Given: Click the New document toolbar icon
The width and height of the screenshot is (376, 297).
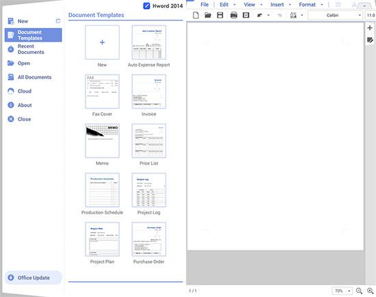Looking at the screenshot, I should [196, 15].
